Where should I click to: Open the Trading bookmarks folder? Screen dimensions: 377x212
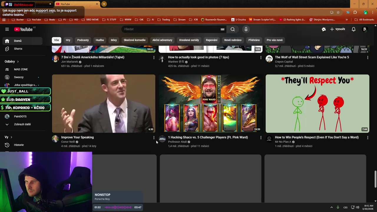[x=164, y=20]
